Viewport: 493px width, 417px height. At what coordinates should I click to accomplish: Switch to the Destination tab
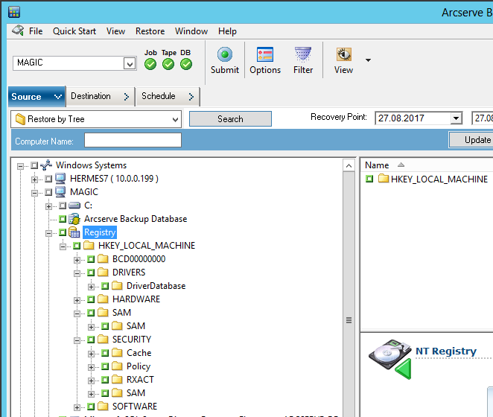pyautogui.click(x=101, y=96)
